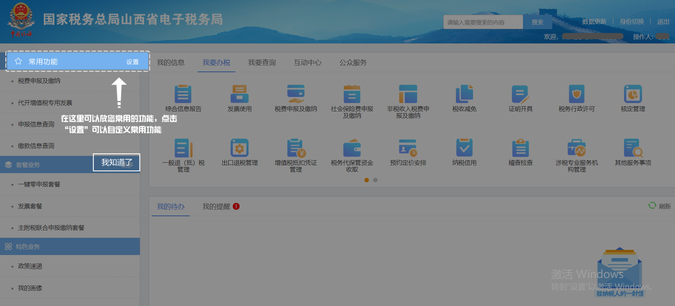Go to second carousel page dot
The image size is (675, 306).
[375, 180]
